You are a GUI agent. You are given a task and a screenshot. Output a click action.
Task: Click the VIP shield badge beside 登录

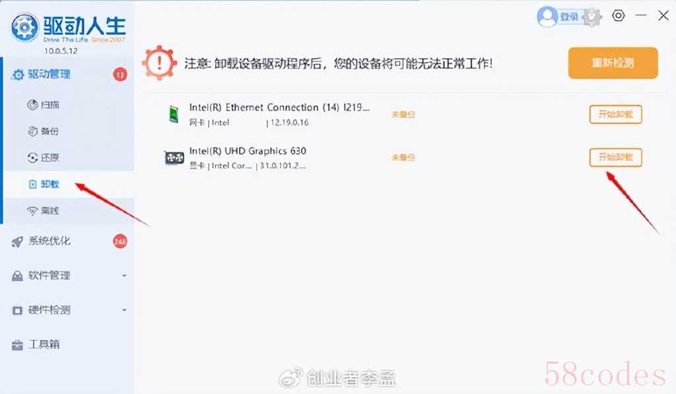tap(592, 16)
